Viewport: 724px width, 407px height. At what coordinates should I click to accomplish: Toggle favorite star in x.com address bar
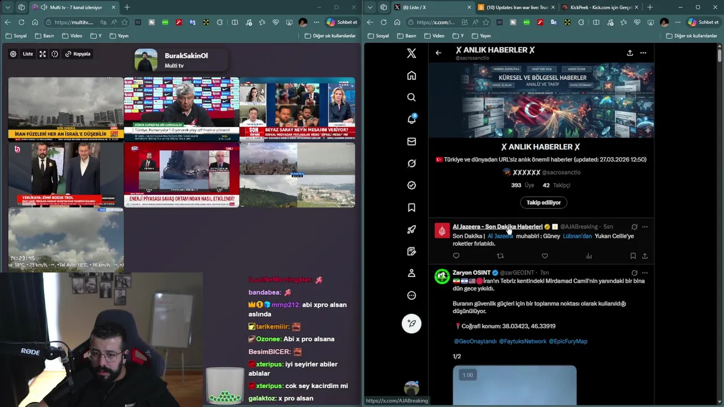point(486,22)
